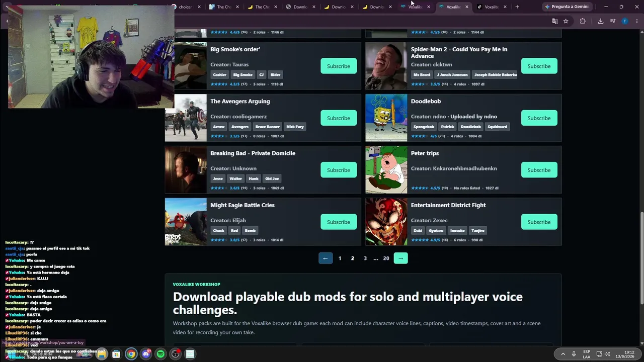This screenshot has width=644, height=362.
Task: Open the media controls toolbar icon
Action: click(613, 21)
